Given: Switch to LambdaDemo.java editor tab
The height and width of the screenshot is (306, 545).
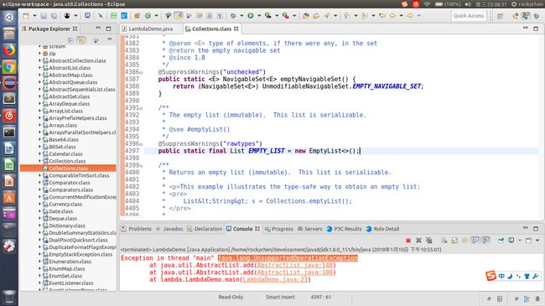Looking at the screenshot, I should pyautogui.click(x=150, y=29).
